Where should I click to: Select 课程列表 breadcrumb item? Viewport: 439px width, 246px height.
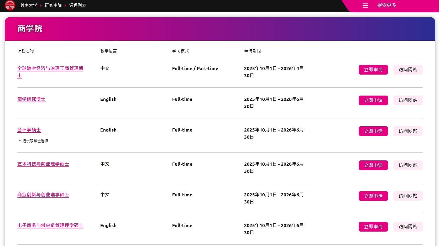[78, 5]
